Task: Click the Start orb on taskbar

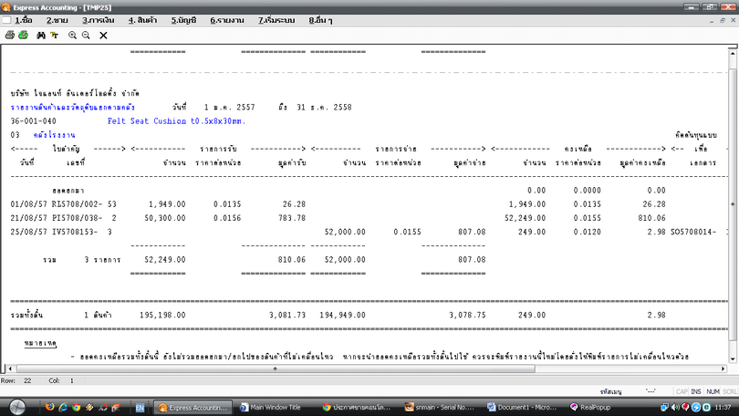Action: click(x=17, y=407)
